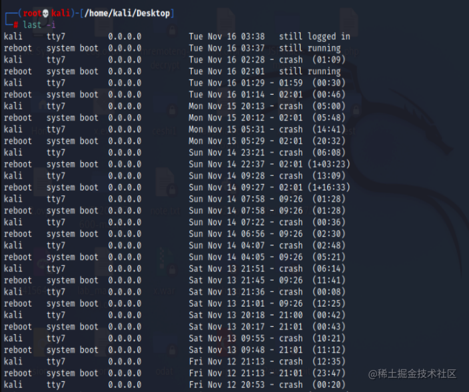Click the "(06:14)" duration value

[328, 269]
